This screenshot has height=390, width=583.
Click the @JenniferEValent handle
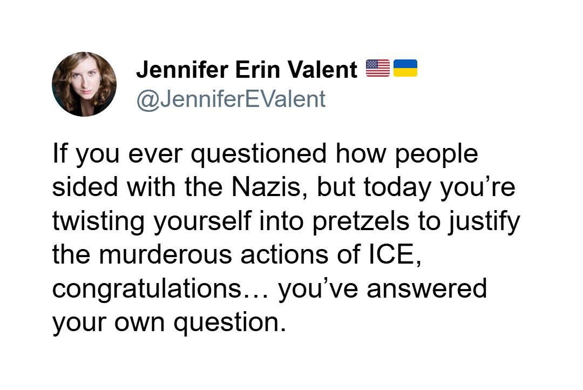click(231, 99)
